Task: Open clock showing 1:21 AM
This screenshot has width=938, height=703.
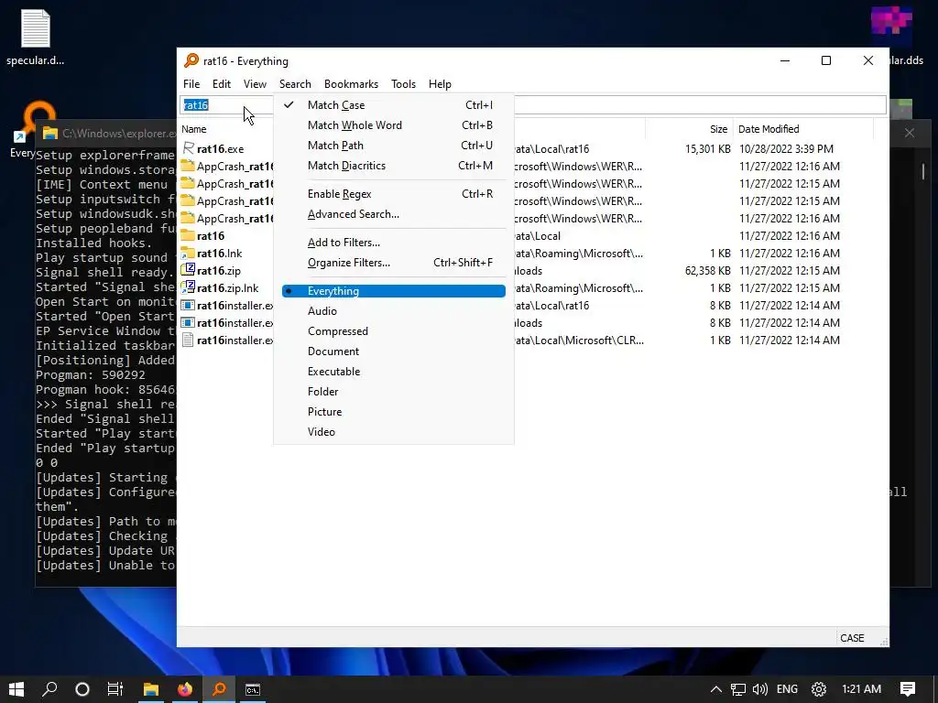Action: pos(861,689)
